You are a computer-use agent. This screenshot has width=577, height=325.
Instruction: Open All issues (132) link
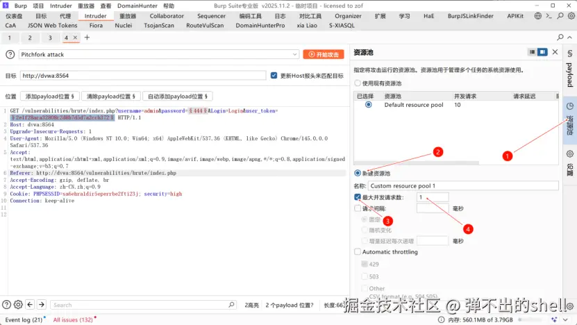[x=73, y=320]
